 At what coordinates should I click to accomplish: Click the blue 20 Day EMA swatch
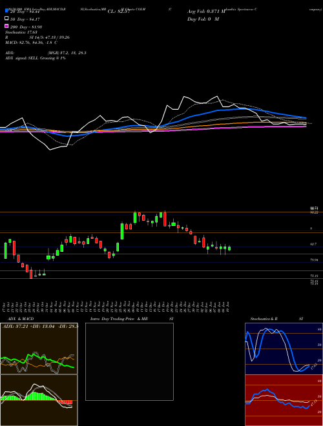(x=6, y=11)
